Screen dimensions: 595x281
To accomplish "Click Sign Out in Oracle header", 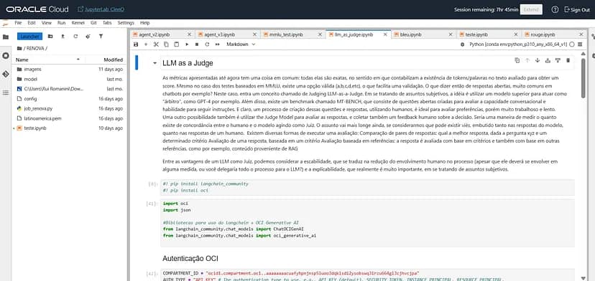I will [577, 9].
